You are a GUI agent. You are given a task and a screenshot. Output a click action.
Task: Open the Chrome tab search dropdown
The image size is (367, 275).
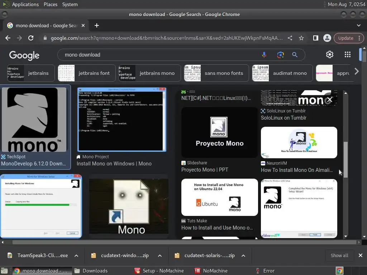[x=358, y=25]
